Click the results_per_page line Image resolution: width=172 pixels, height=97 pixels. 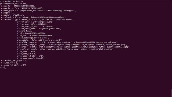[14, 60]
